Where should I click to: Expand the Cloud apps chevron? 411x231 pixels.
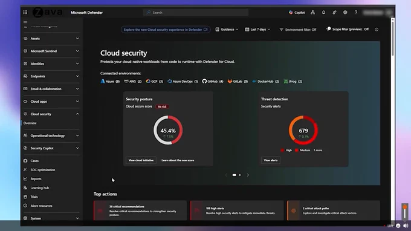(77, 102)
